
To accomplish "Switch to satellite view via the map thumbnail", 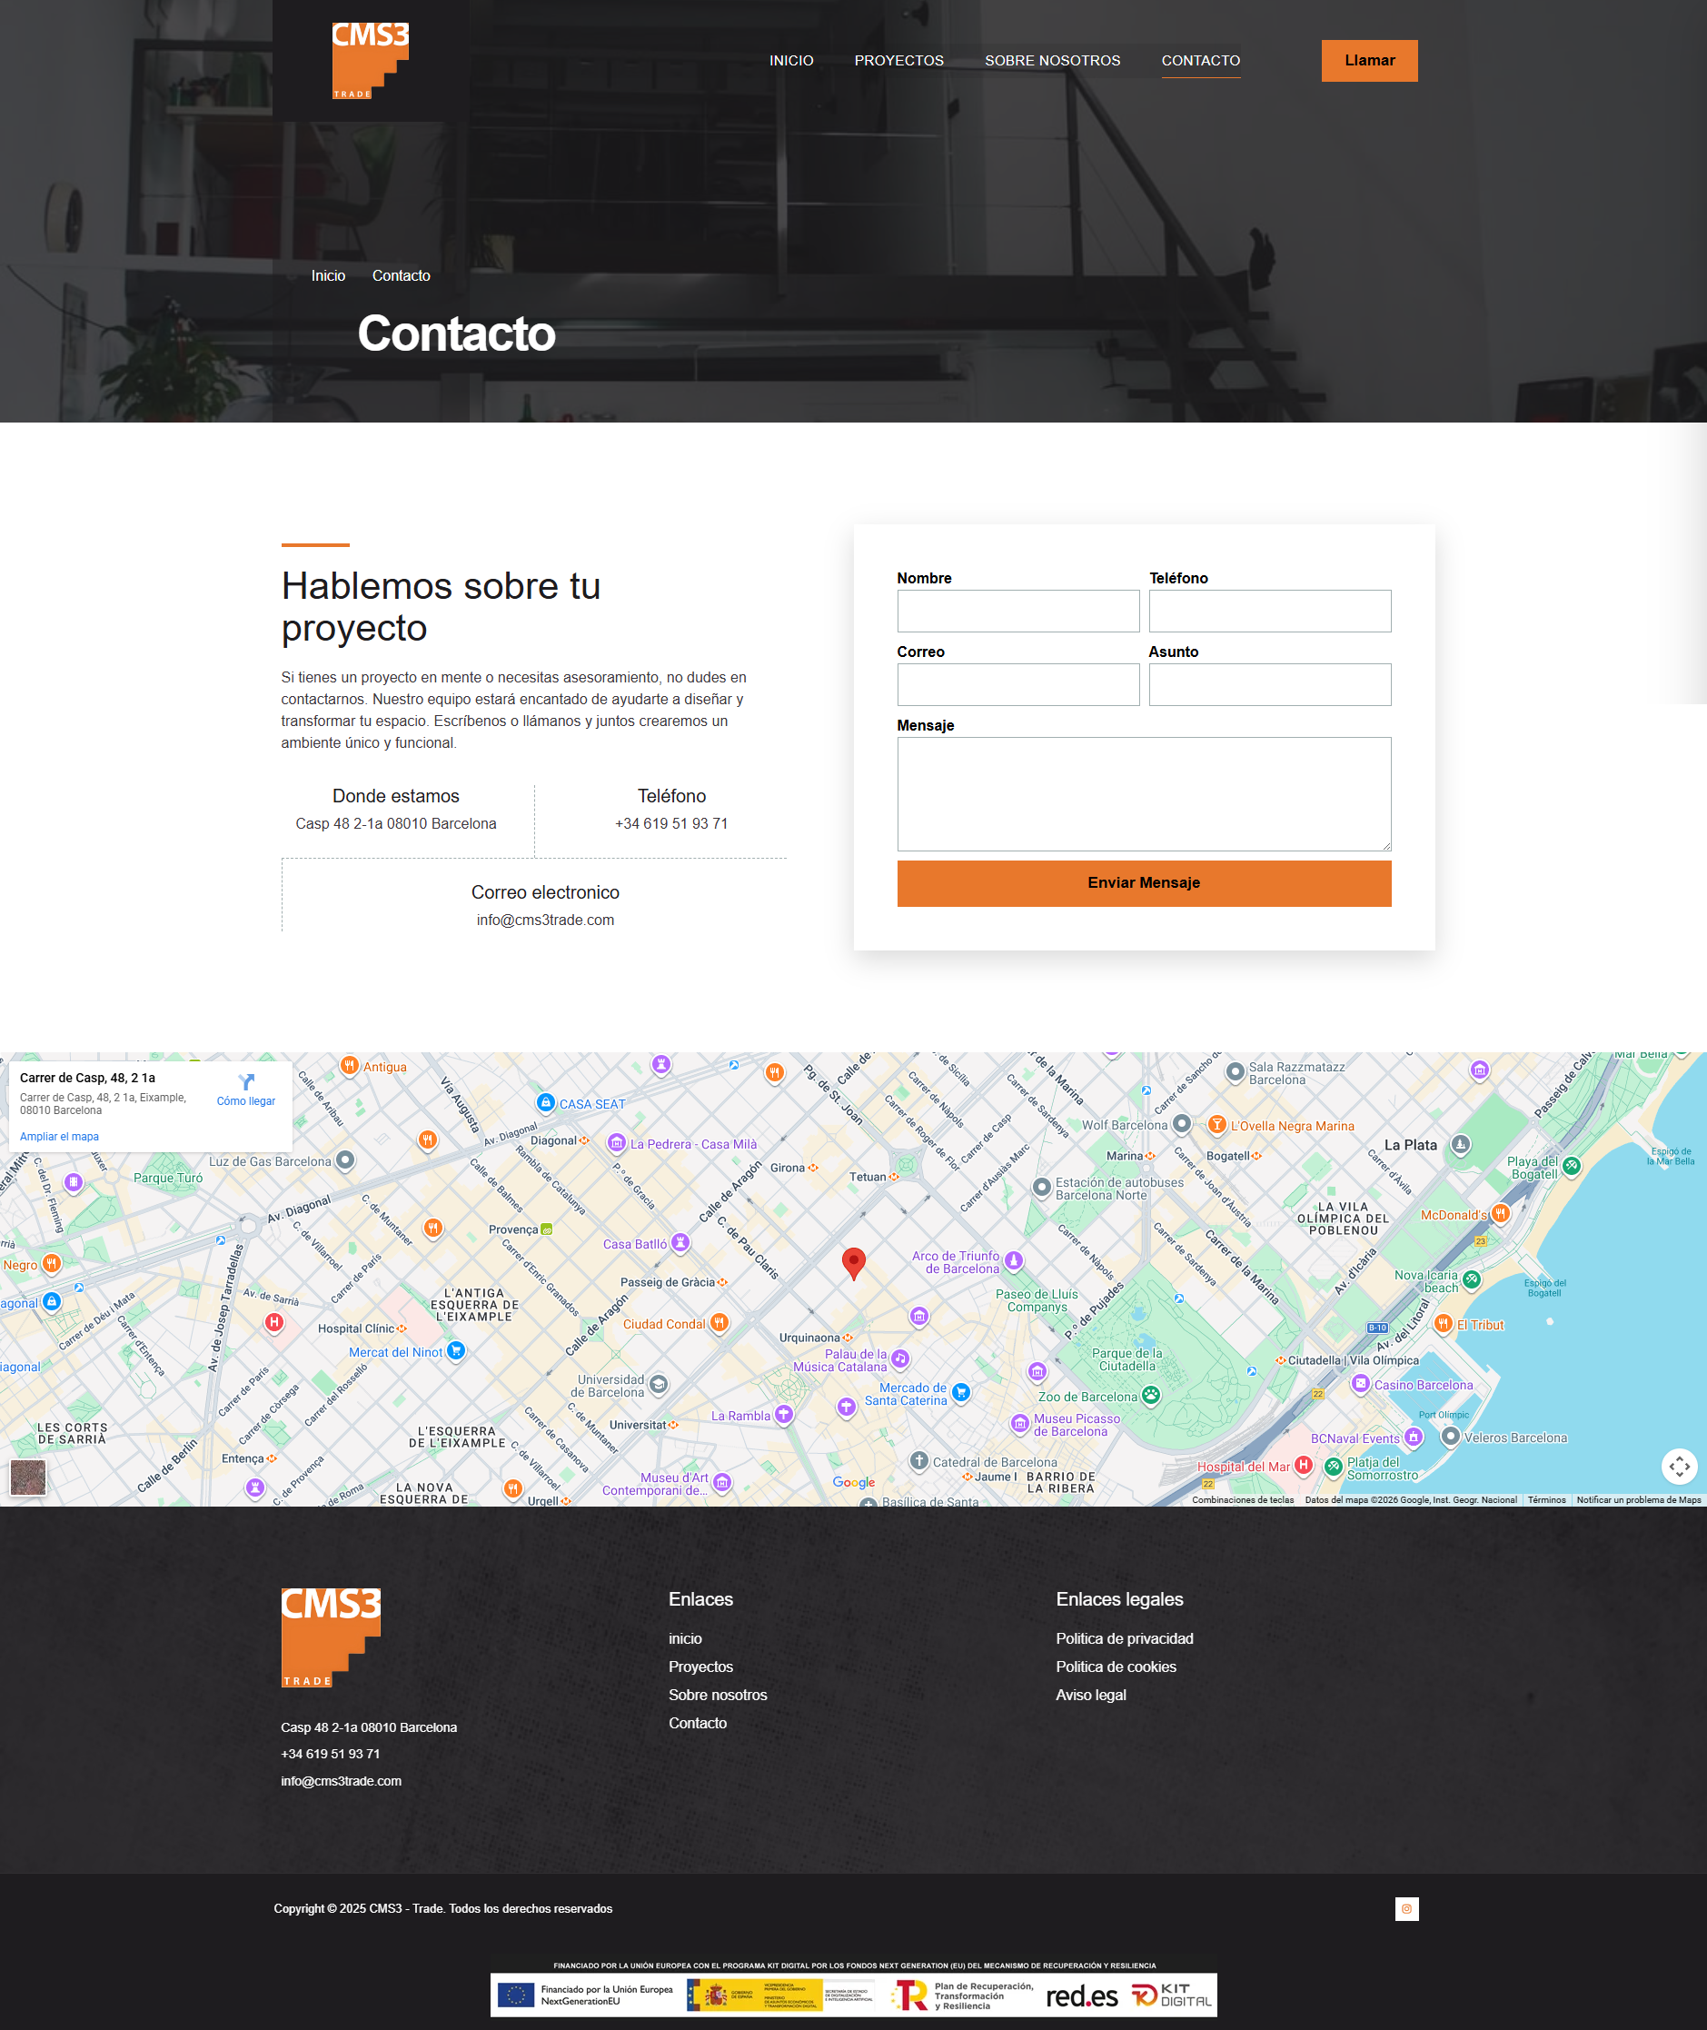I will pyautogui.click(x=28, y=1478).
